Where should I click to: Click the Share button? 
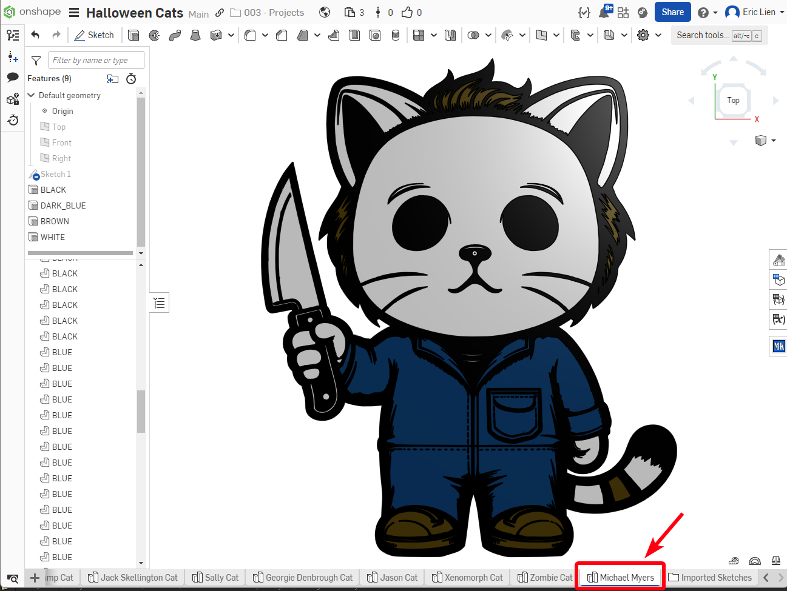coord(672,12)
